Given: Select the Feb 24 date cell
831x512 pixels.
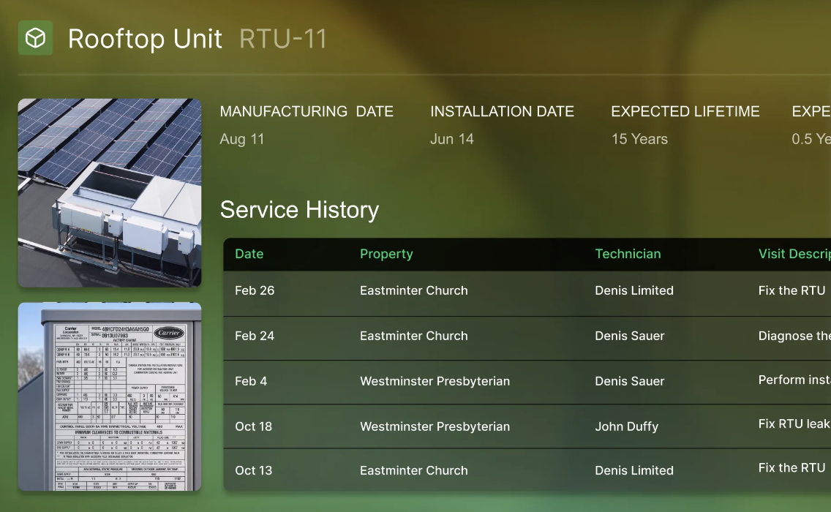Looking at the screenshot, I should tap(255, 336).
